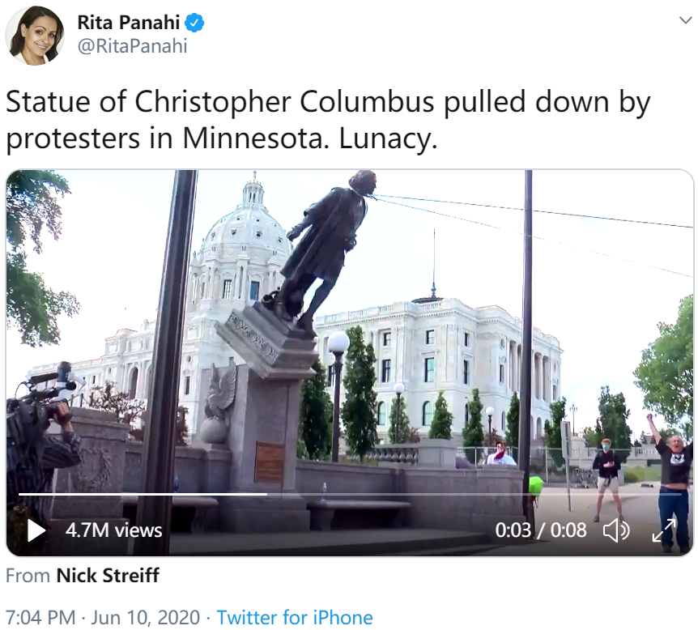This screenshot has height=630, width=698.
Task: Seek the video progress bar forward
Action: [x=474, y=494]
